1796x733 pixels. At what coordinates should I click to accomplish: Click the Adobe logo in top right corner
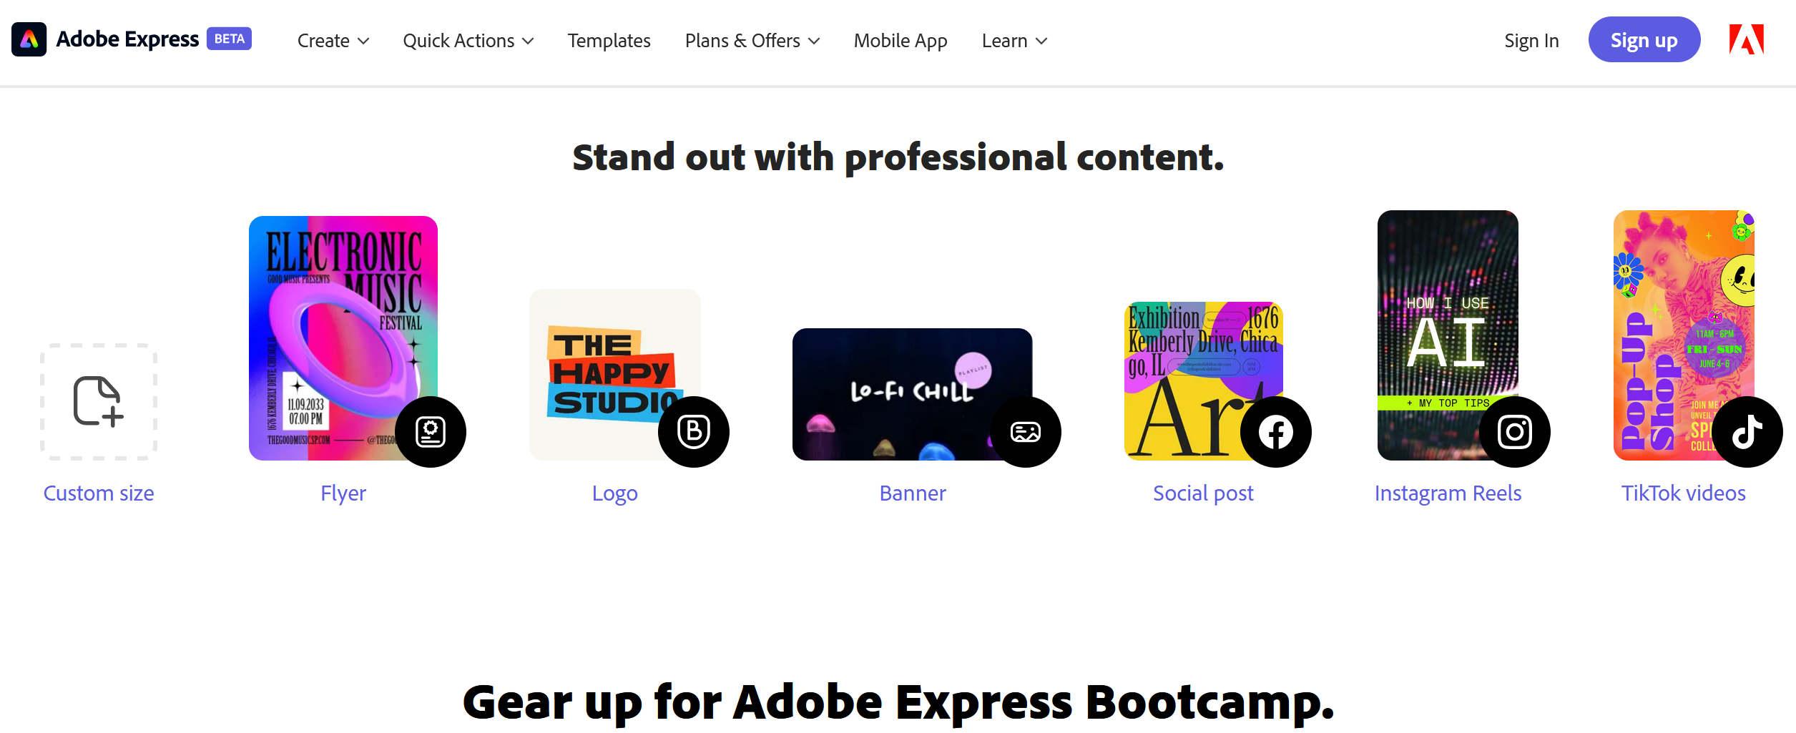(1745, 39)
